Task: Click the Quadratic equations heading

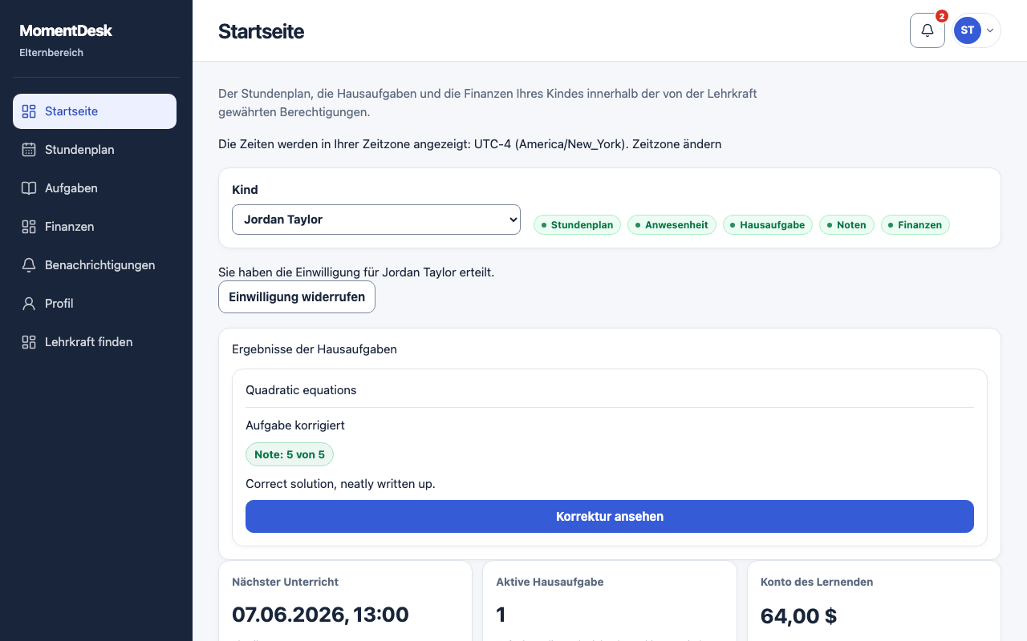Action: 301,390
